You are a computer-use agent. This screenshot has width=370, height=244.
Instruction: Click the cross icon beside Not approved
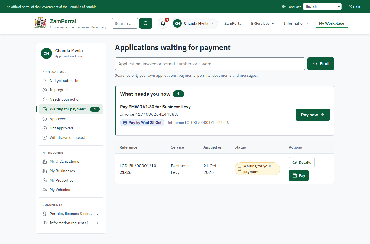(x=45, y=128)
